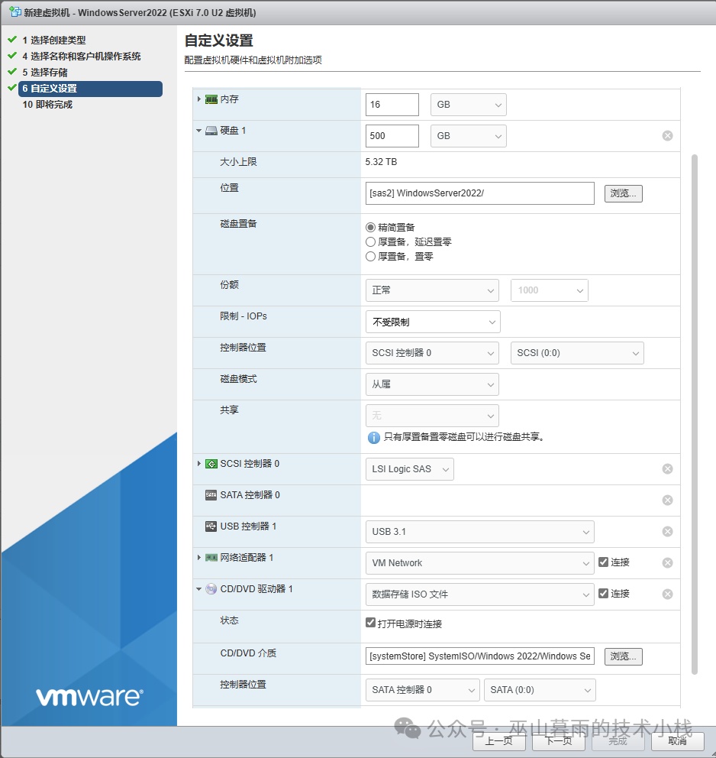Remove USB 控制器 1 using X icon

[667, 532]
